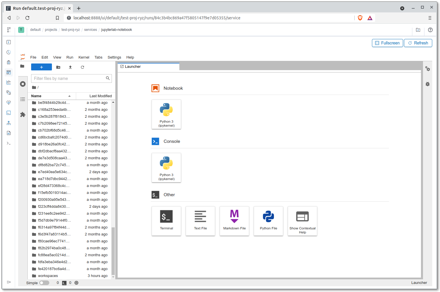Open the Edit menu
Screen dimensions: 440x292
point(45,57)
